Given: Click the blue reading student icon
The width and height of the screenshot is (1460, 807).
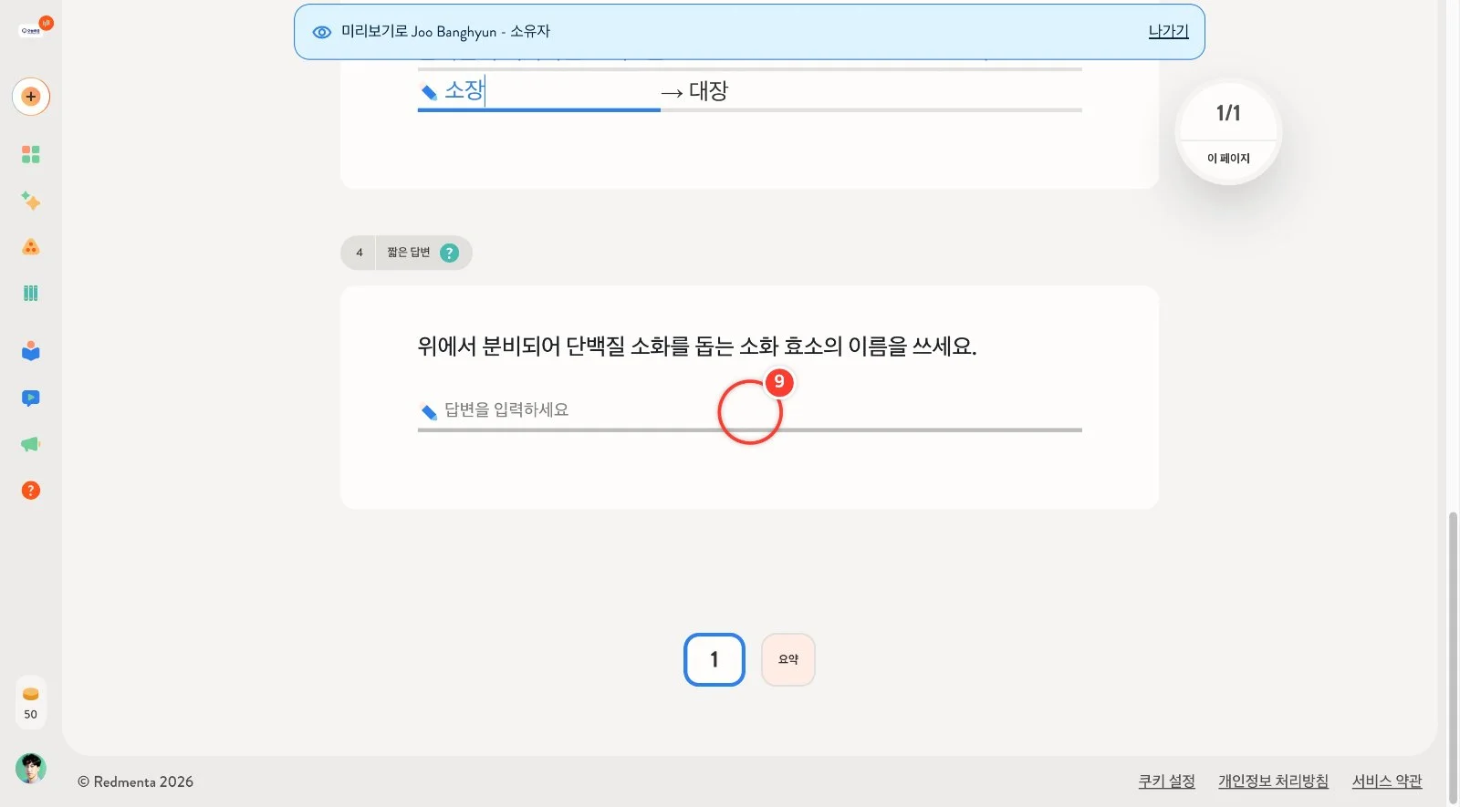Looking at the screenshot, I should pyautogui.click(x=31, y=351).
